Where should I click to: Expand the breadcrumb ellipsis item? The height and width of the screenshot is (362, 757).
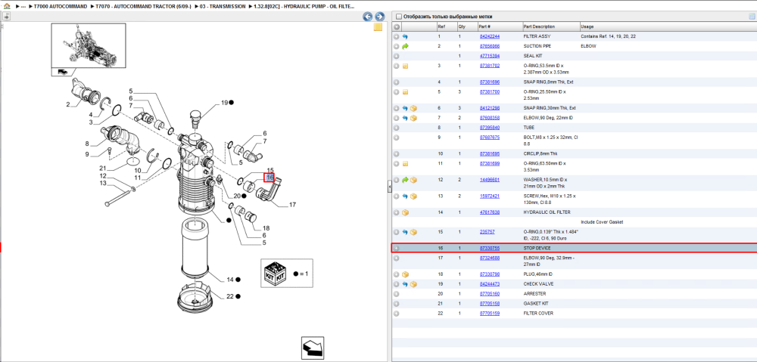tap(23, 7)
